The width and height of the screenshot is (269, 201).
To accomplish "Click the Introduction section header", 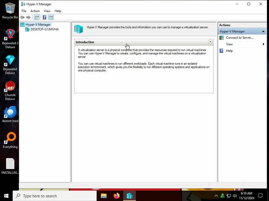I will click(x=144, y=42).
